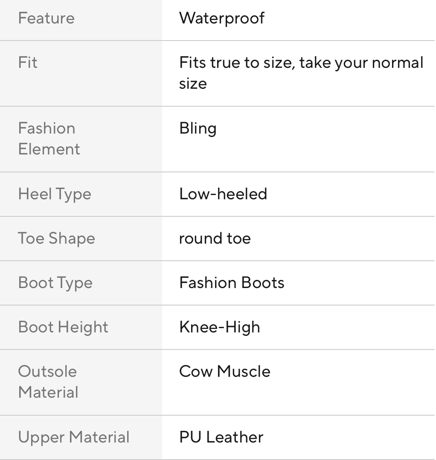
Task: Select the 'Fashion Boots' value
Action: [x=232, y=283]
